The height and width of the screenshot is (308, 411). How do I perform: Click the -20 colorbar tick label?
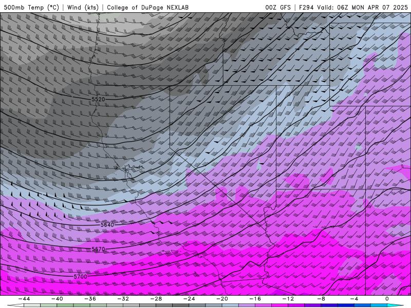pos(222,299)
